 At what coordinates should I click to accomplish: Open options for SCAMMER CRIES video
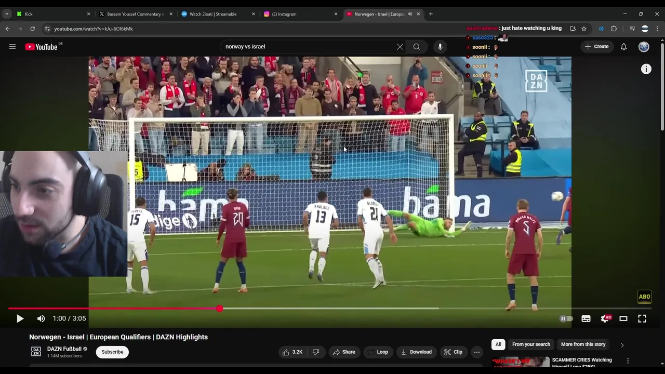tap(628, 361)
